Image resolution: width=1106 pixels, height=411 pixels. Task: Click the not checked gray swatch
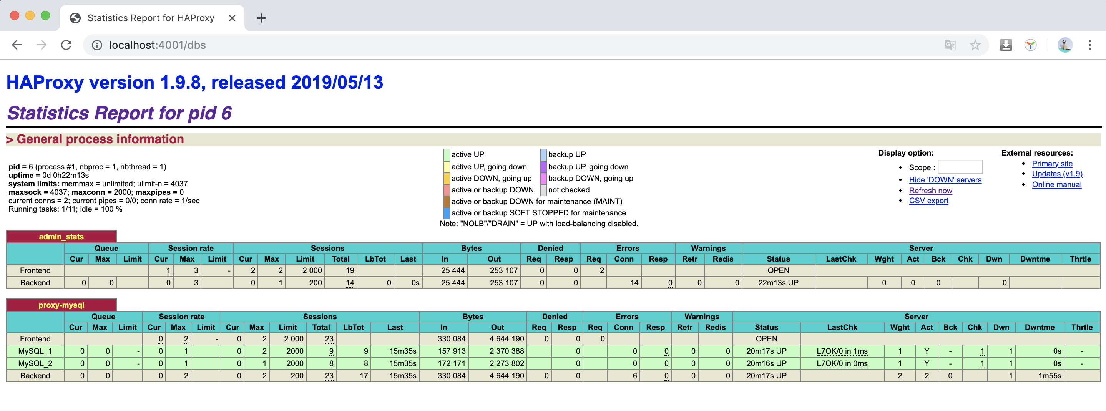click(x=543, y=190)
